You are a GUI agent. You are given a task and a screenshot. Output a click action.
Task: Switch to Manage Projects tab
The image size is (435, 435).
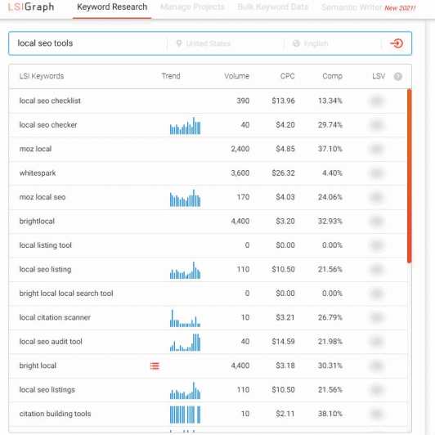(x=192, y=7)
